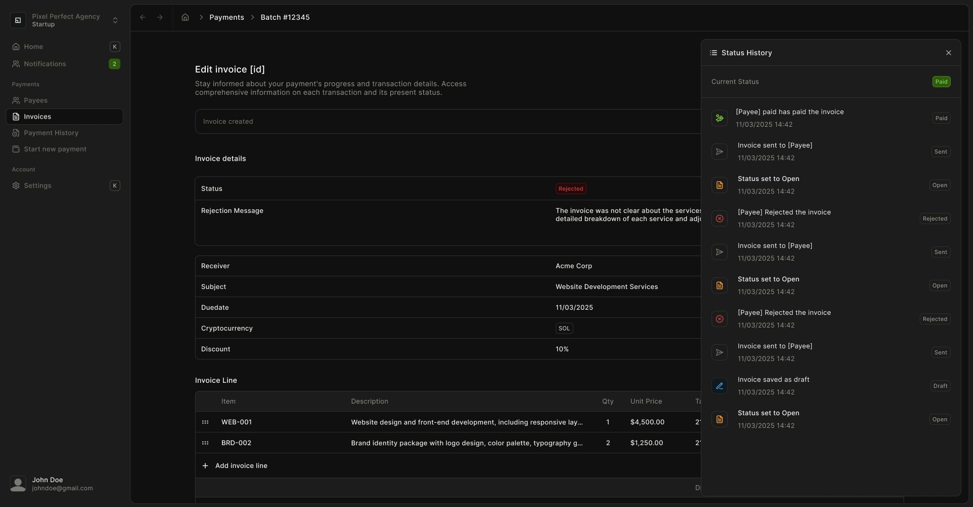Click the Rejected status badge in invoice details

coord(571,189)
